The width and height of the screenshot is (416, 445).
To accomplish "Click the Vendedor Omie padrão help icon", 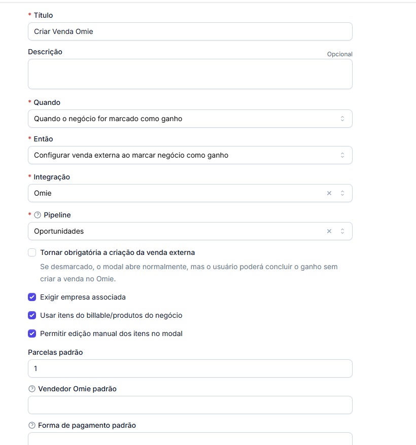I will pyautogui.click(x=32, y=389).
